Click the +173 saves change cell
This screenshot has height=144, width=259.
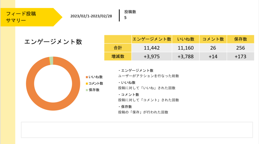pyautogui.click(x=240, y=56)
